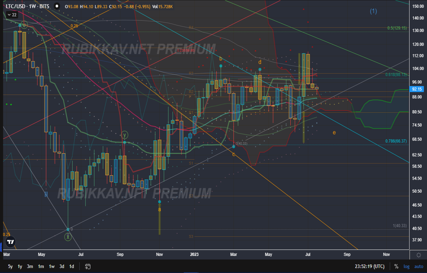
Task: Select the wave label 'a' below November low
Action: point(159,209)
